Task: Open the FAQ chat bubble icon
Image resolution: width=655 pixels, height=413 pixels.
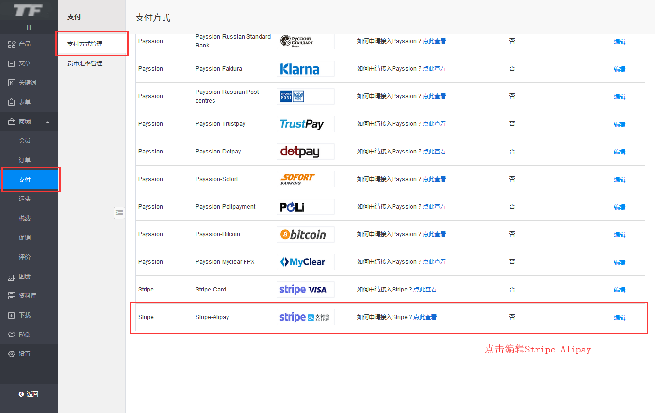Action: [x=12, y=335]
